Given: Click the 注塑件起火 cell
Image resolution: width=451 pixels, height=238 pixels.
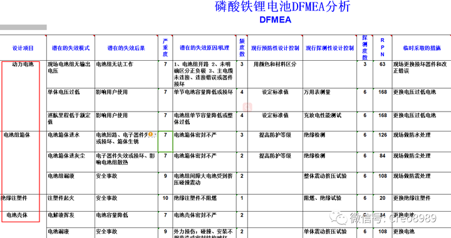Looking at the screenshot, I should coord(71,203).
